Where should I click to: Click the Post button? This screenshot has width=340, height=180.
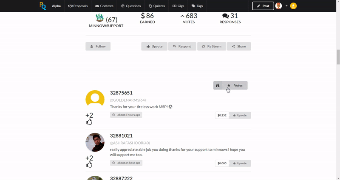(x=263, y=6)
